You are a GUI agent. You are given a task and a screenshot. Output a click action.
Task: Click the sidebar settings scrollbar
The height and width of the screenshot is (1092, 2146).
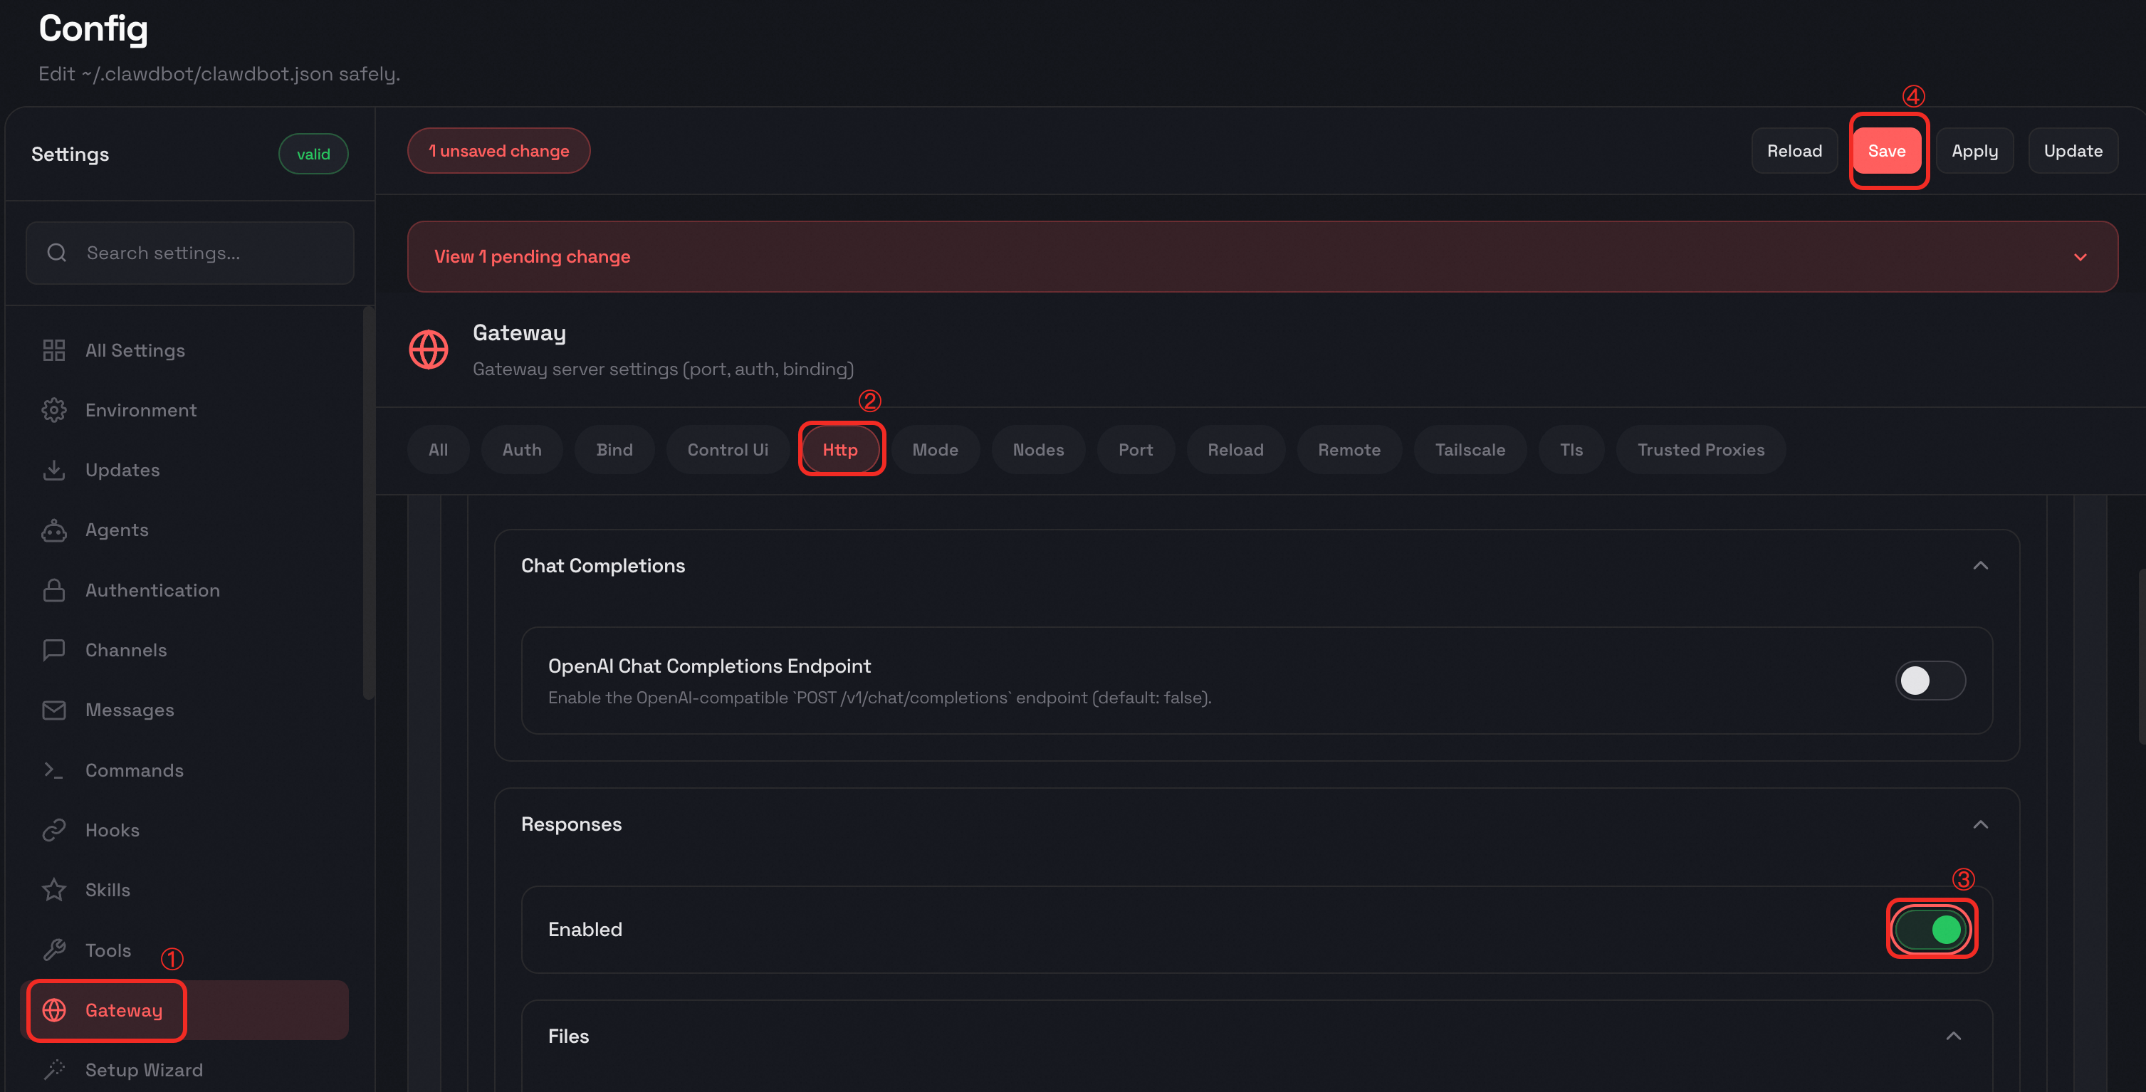click(x=368, y=503)
